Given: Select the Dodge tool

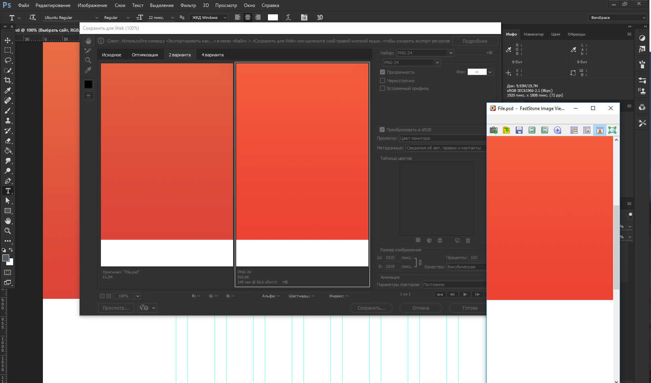Looking at the screenshot, I should point(8,171).
